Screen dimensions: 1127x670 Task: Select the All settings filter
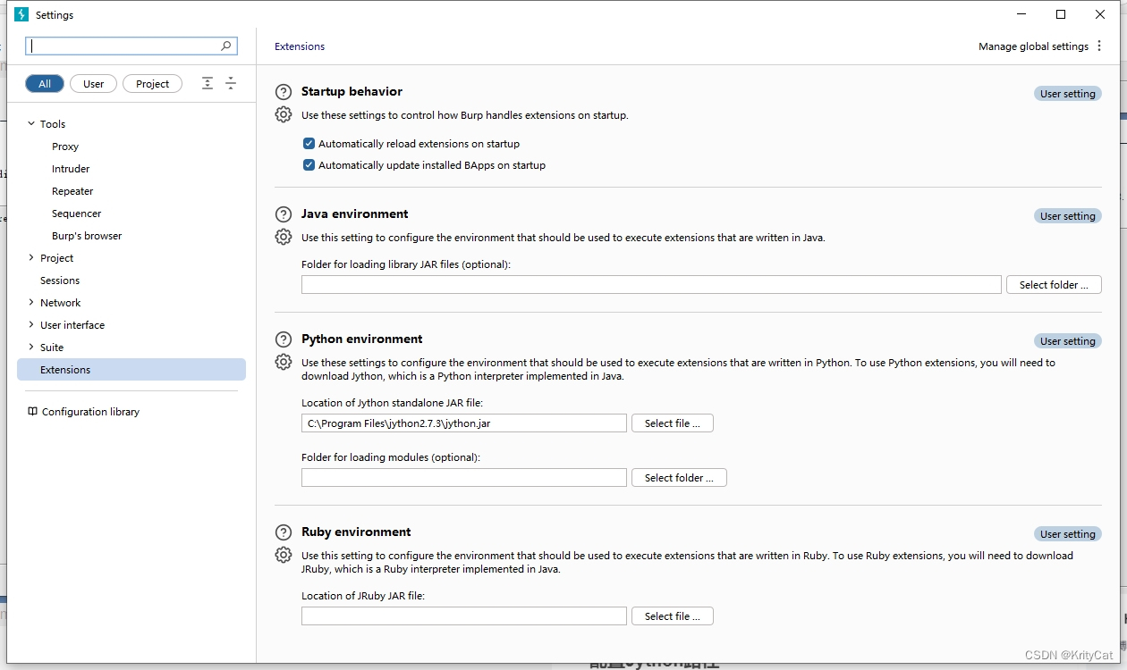pos(45,84)
